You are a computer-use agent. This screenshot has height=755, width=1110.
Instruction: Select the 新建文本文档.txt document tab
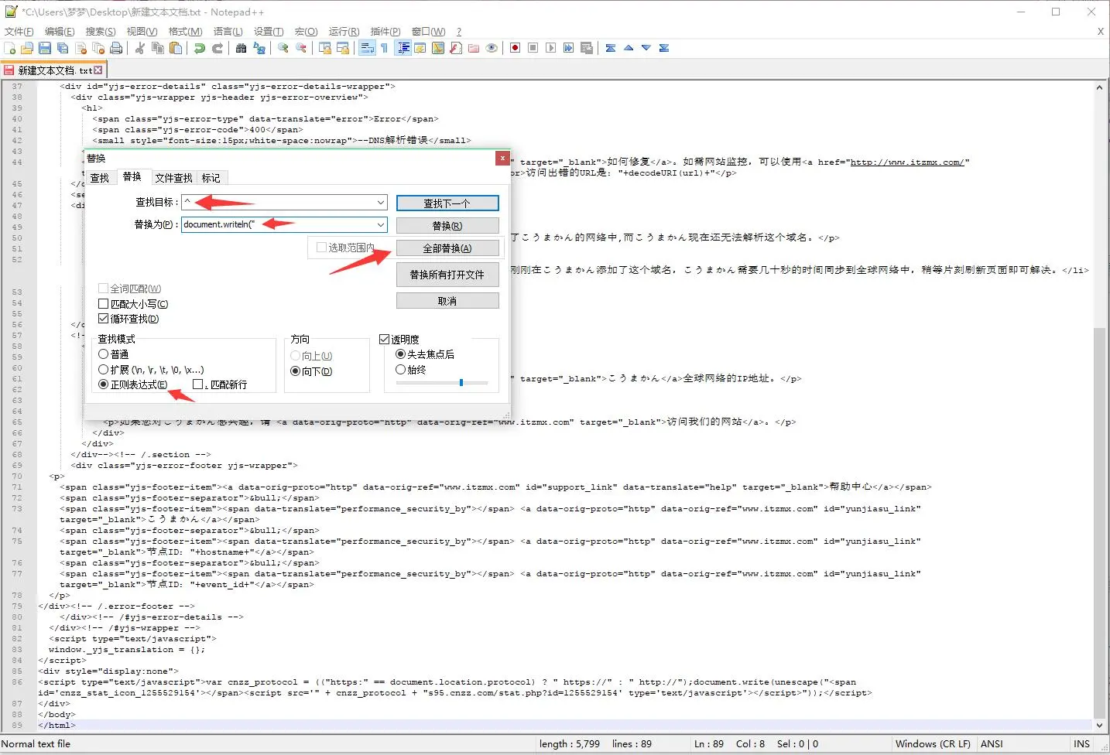click(53, 70)
